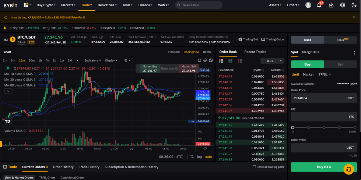The width and height of the screenshot is (361, 180).
Task: Check Show all trading pairs
Action: tap(255, 167)
